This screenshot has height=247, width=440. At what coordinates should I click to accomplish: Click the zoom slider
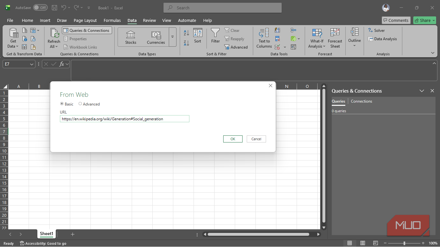(404, 243)
